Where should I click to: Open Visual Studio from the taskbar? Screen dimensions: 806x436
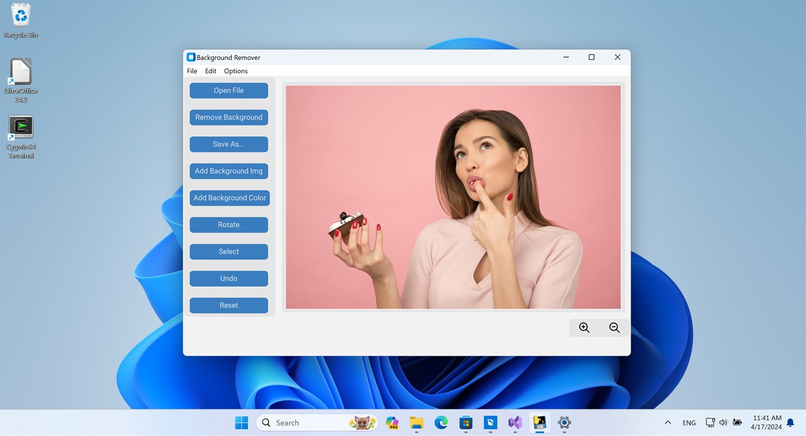click(x=514, y=422)
